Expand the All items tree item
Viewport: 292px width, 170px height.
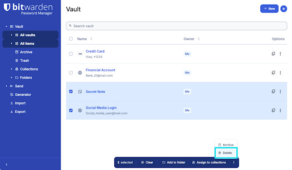(x=11, y=43)
